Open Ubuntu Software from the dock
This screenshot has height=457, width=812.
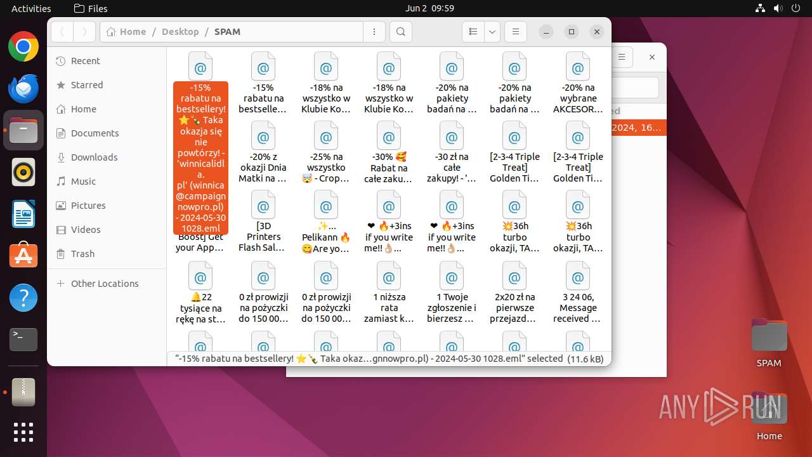pos(23,256)
